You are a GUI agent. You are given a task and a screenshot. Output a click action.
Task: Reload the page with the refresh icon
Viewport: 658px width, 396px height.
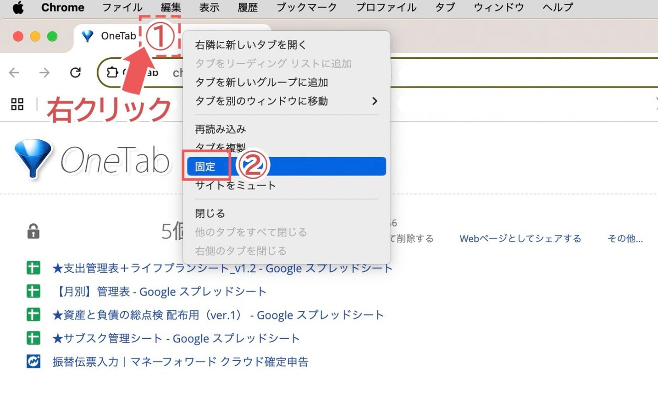point(75,73)
